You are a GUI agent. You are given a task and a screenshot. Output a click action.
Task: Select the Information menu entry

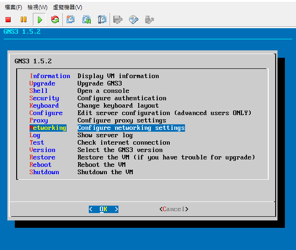(50, 76)
